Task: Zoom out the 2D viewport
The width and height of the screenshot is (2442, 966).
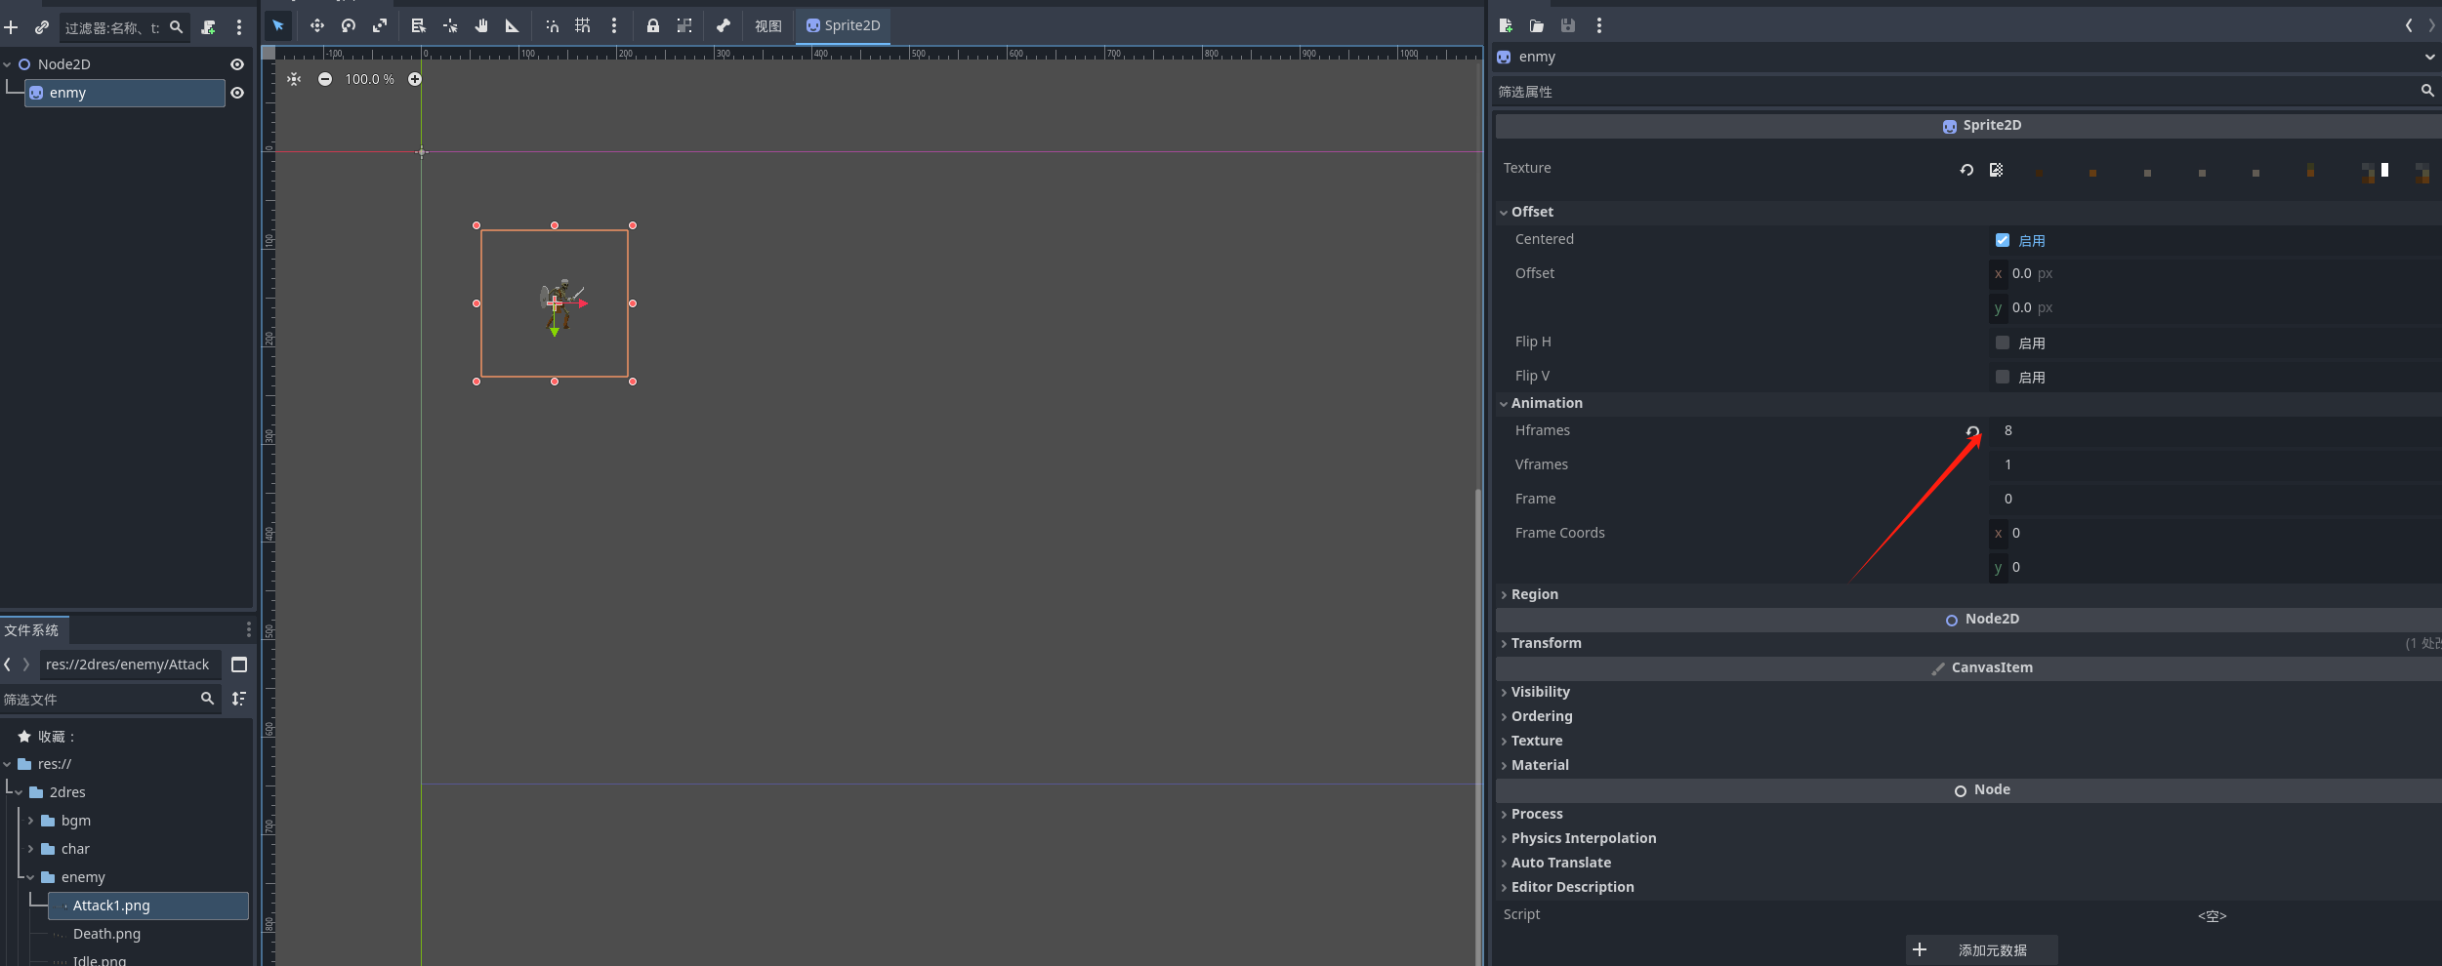Action: (x=325, y=79)
